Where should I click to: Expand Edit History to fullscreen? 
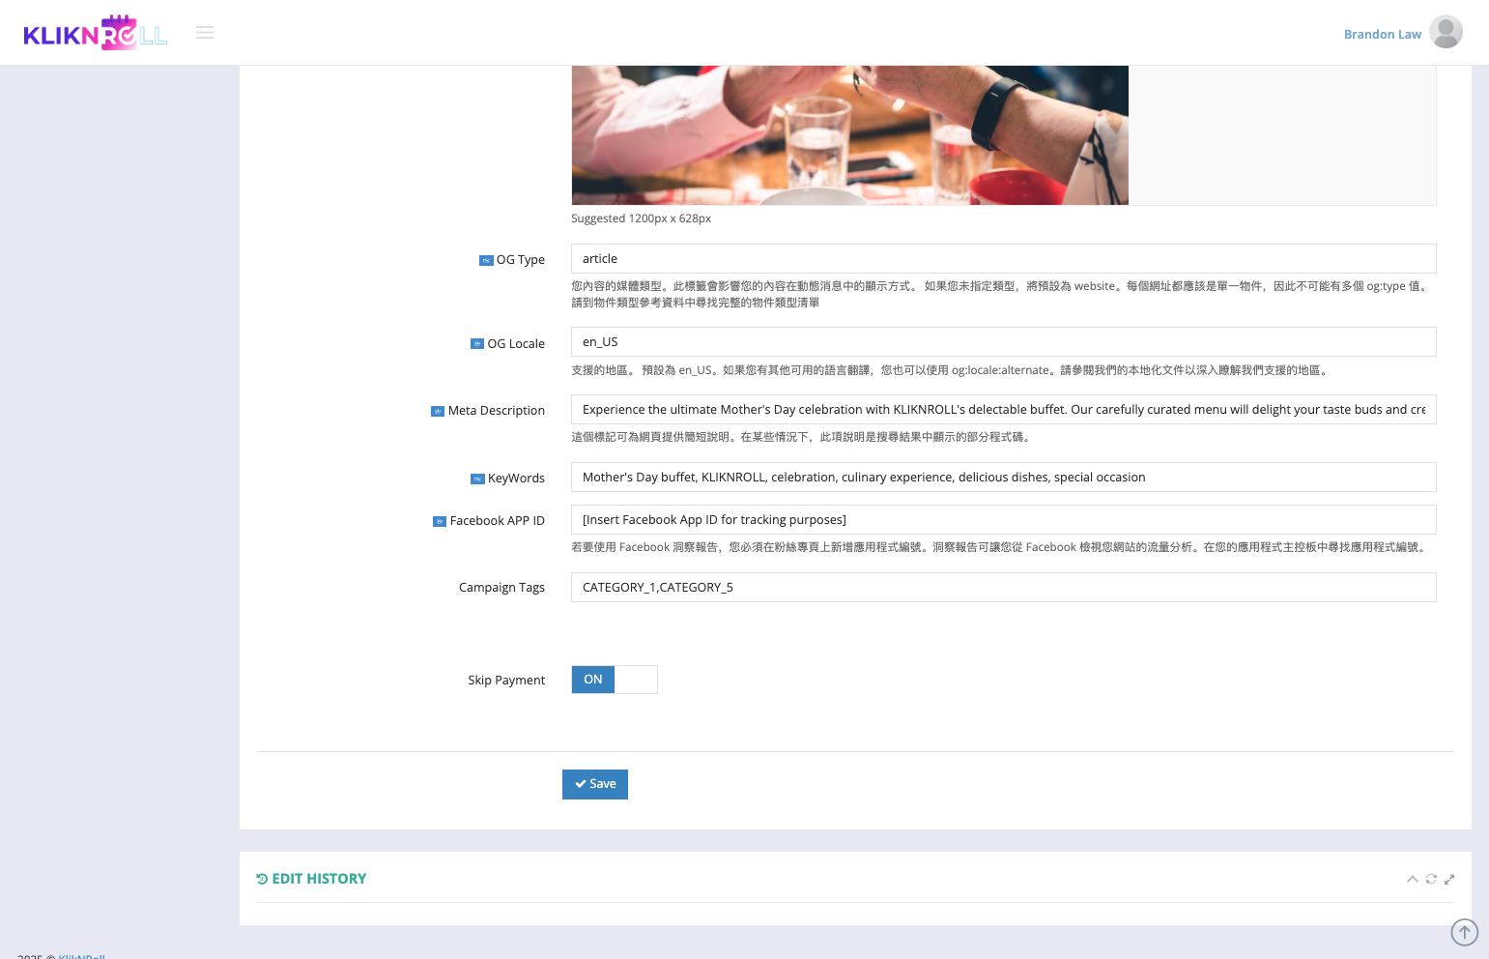(x=1449, y=879)
